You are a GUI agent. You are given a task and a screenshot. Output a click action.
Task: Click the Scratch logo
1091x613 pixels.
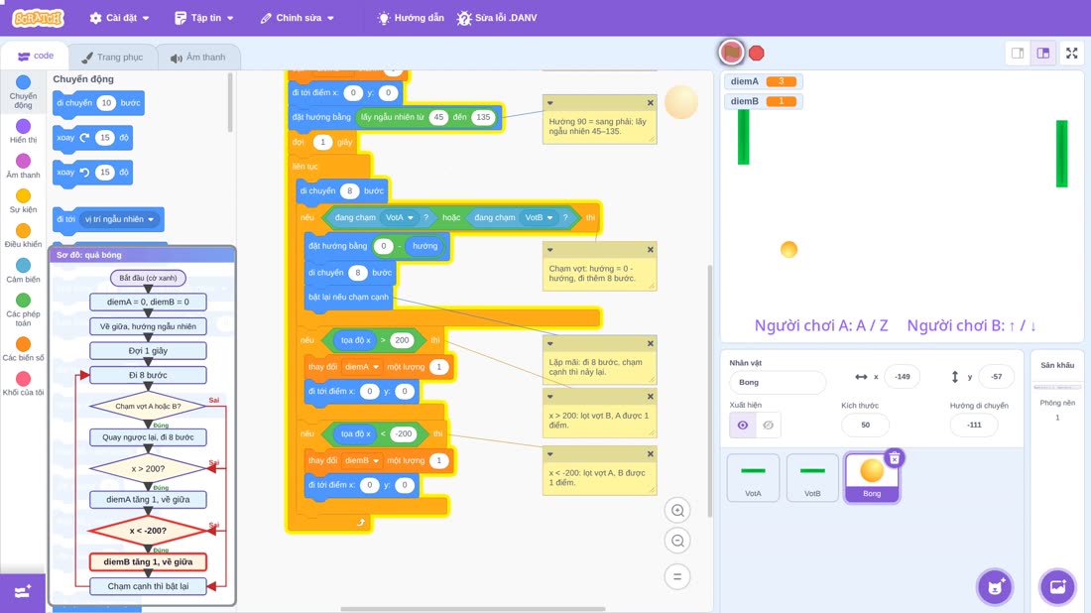pyautogui.click(x=38, y=18)
